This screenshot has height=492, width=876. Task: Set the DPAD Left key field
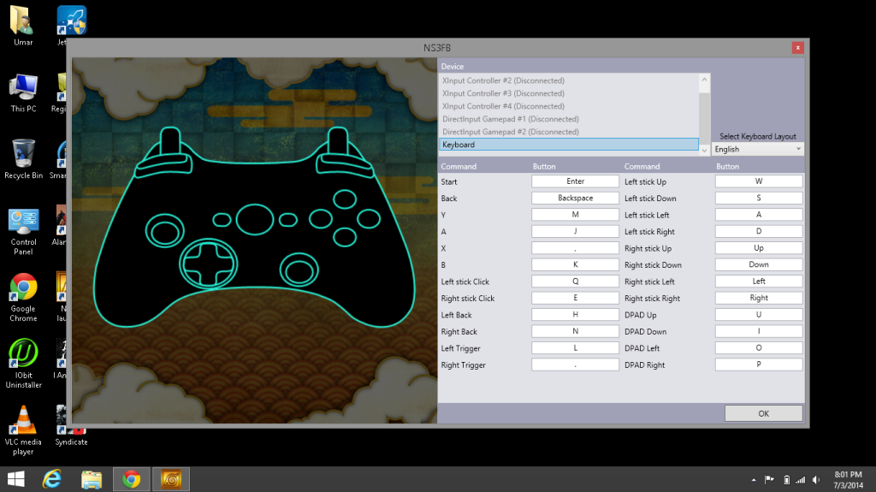[x=759, y=347]
